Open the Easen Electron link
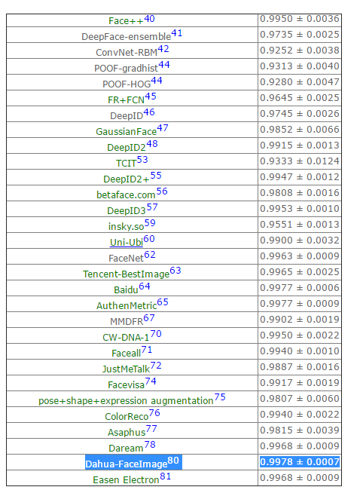Viewport: 357px width, 490px height. (x=126, y=479)
